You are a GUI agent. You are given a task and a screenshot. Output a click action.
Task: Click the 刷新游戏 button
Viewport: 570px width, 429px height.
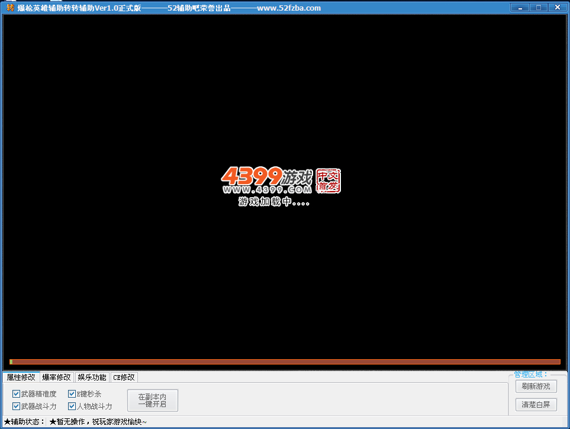[x=536, y=386]
